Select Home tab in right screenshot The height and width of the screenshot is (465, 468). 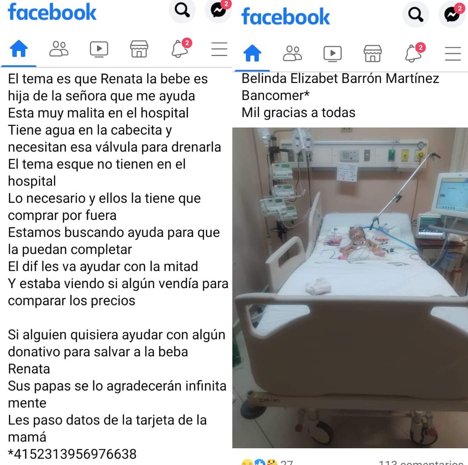click(252, 53)
